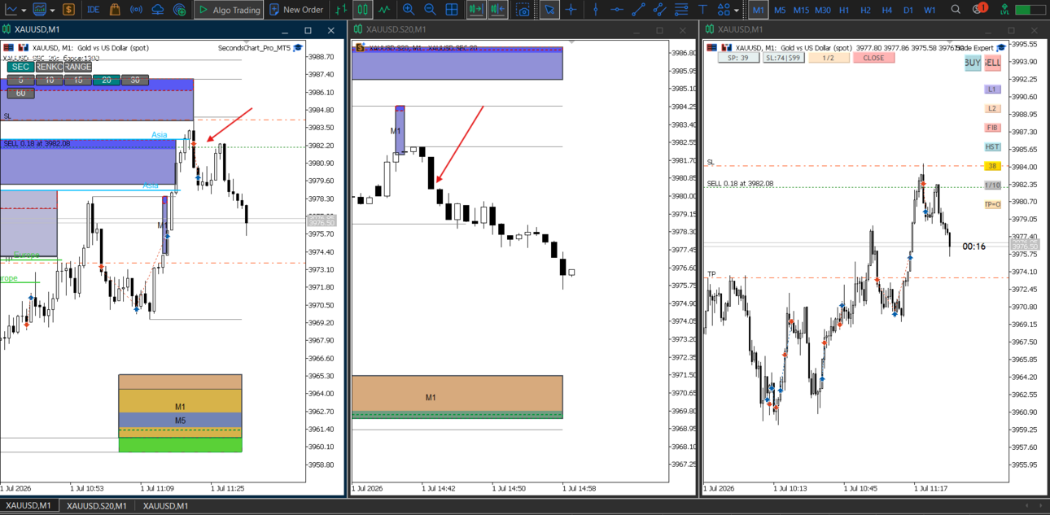
Task: Select the H1 timeframe
Action: tap(844, 10)
